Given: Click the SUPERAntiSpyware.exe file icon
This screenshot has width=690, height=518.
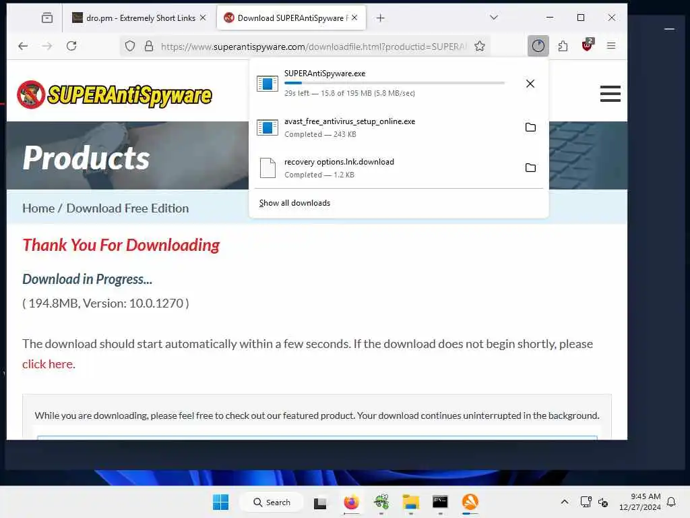Looking at the screenshot, I should pos(268,84).
